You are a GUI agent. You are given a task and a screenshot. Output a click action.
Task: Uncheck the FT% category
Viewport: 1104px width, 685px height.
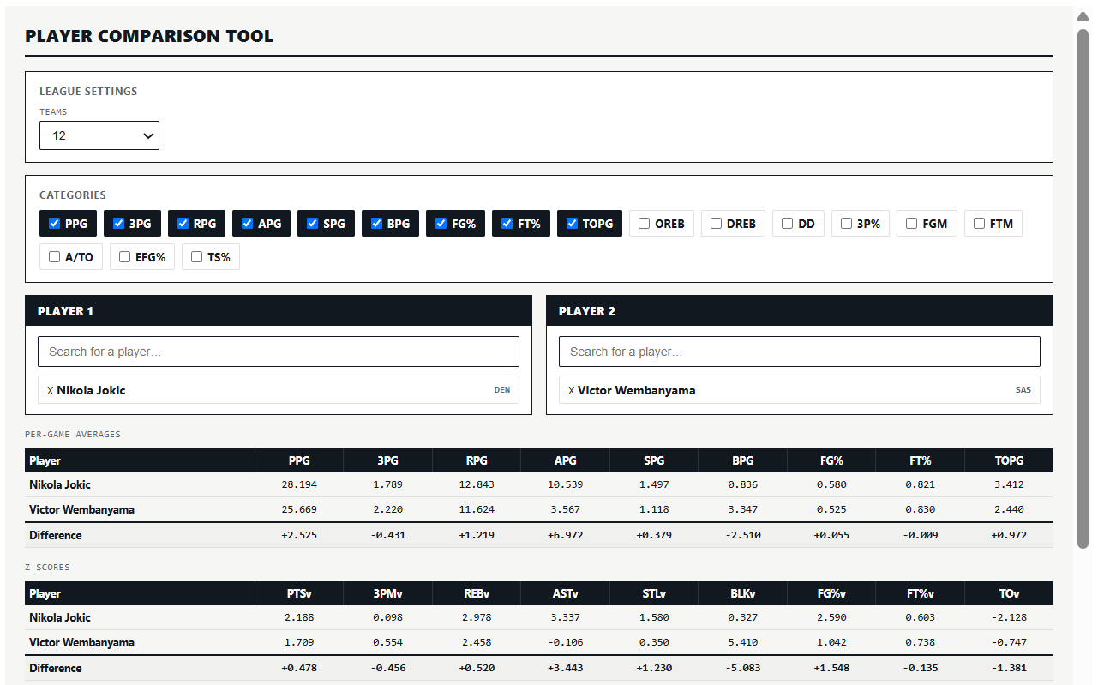pyautogui.click(x=507, y=224)
